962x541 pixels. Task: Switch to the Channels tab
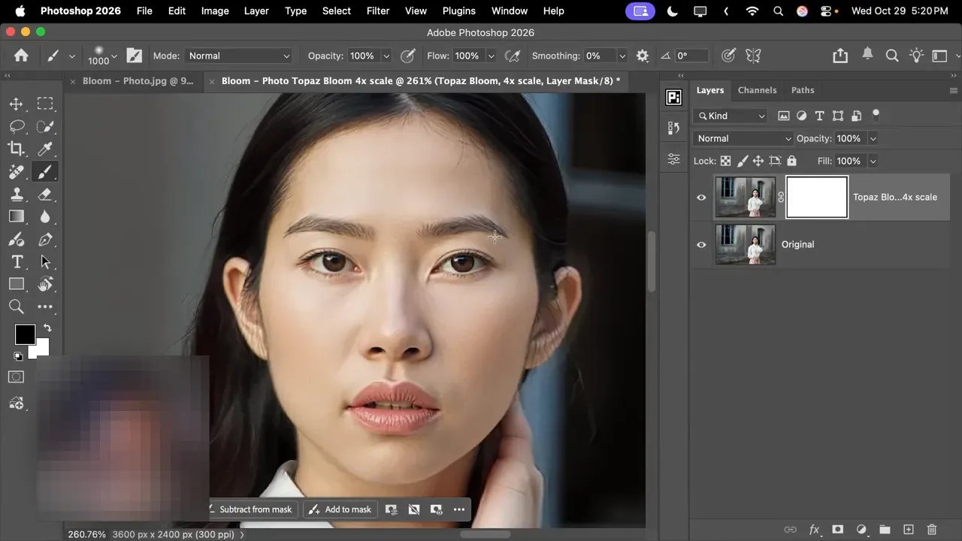click(x=757, y=90)
